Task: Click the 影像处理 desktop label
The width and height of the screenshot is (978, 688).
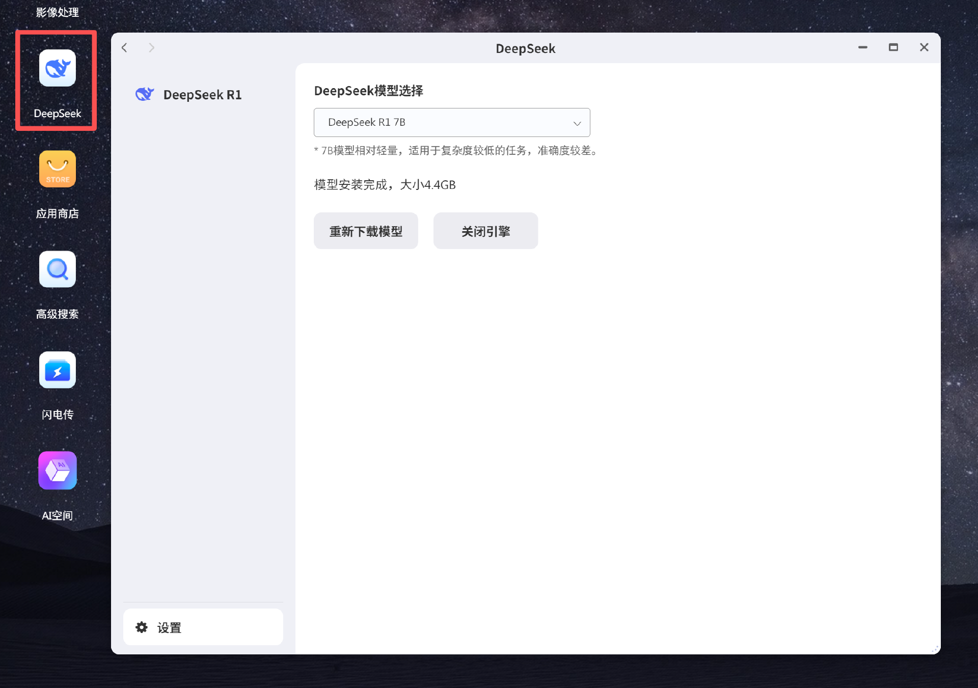Action: click(x=58, y=12)
